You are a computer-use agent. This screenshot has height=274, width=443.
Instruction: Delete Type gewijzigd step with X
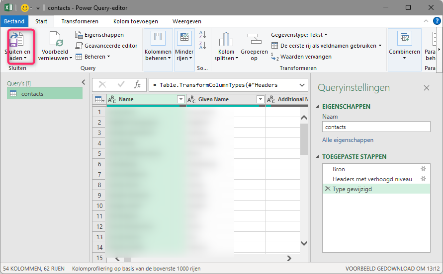(328, 189)
